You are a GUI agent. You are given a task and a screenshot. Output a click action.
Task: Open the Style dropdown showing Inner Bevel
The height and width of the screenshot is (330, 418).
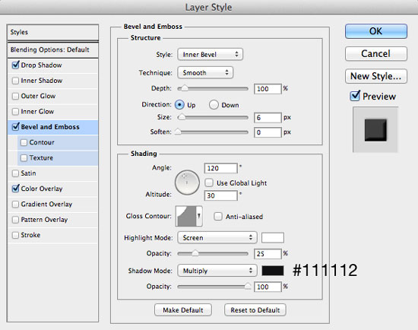click(210, 55)
